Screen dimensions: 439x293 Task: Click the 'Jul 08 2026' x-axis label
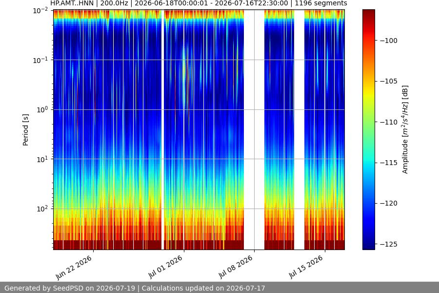coord(236,267)
